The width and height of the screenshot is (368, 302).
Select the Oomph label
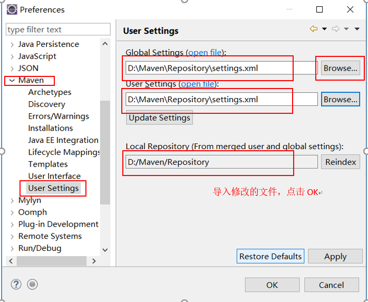click(x=33, y=212)
